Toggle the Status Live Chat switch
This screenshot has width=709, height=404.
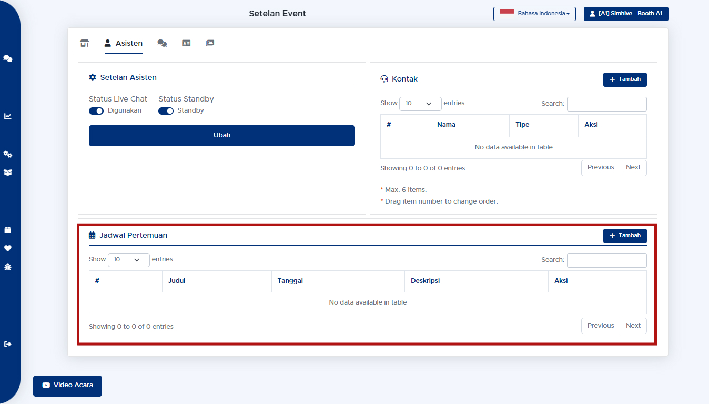pos(96,111)
